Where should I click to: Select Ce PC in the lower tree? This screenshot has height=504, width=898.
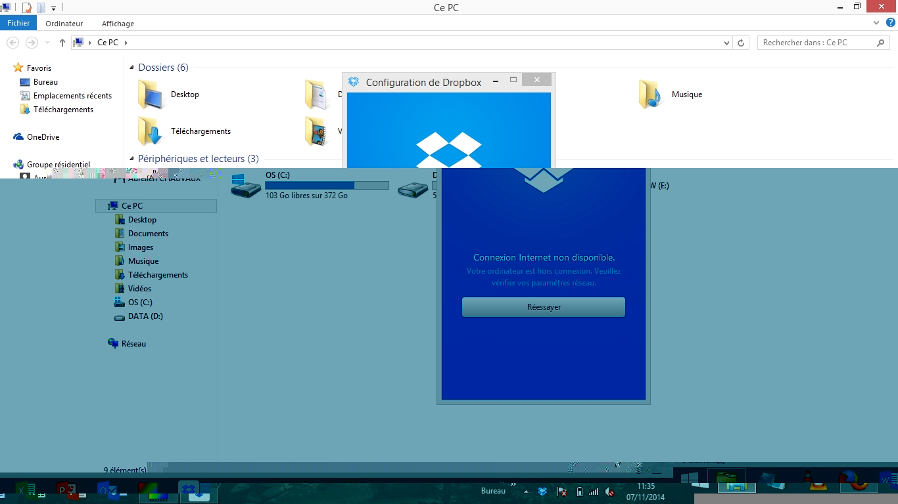click(x=156, y=206)
